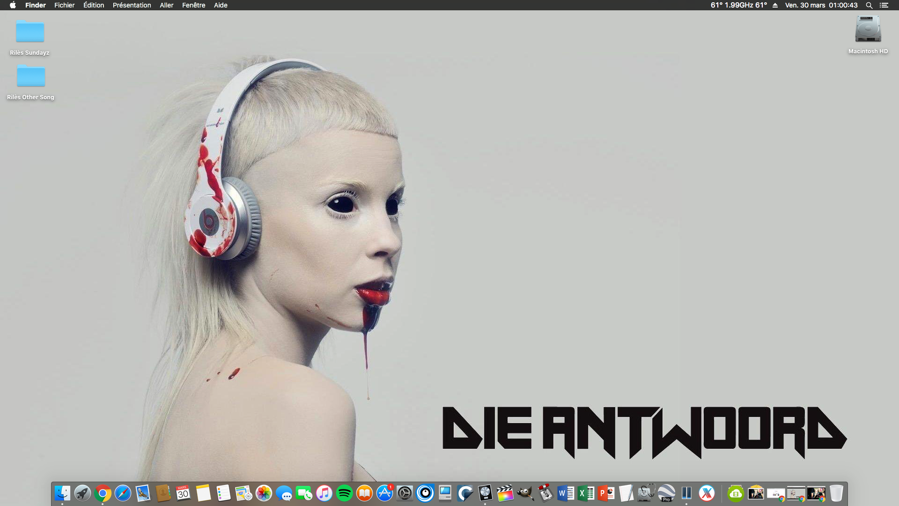Open Notification Center list icon
Image resolution: width=899 pixels, height=506 pixels.
[884, 5]
